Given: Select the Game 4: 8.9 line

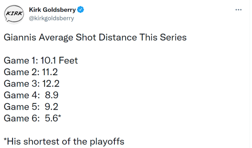Looking at the screenshot, I should pos(31,95).
